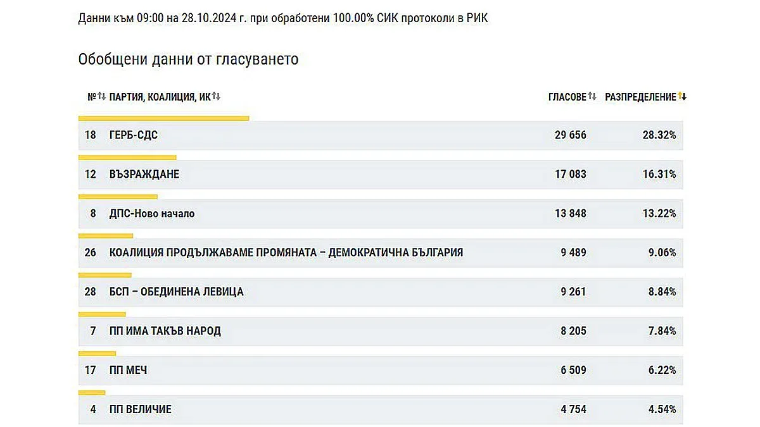Sort the table by the № column icon

tap(101, 97)
